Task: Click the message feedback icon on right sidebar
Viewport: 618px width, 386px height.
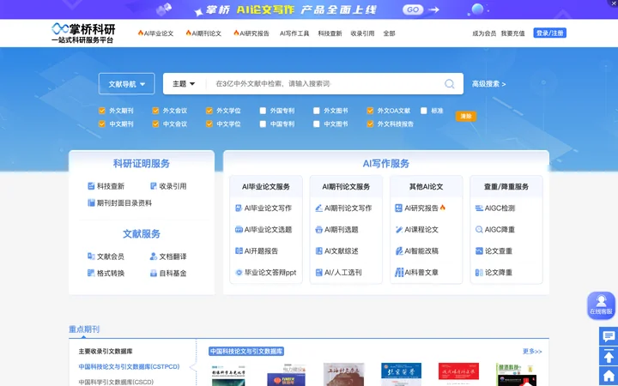Action: [x=609, y=336]
